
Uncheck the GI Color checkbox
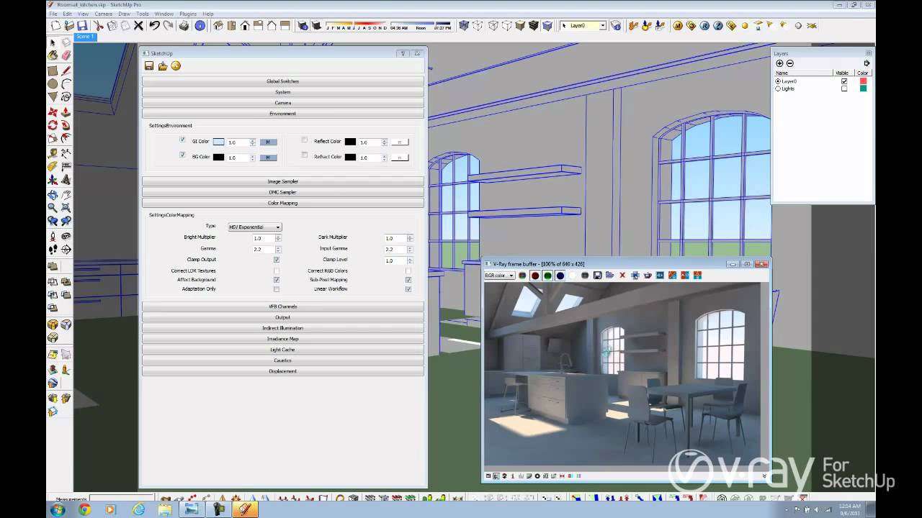[182, 140]
